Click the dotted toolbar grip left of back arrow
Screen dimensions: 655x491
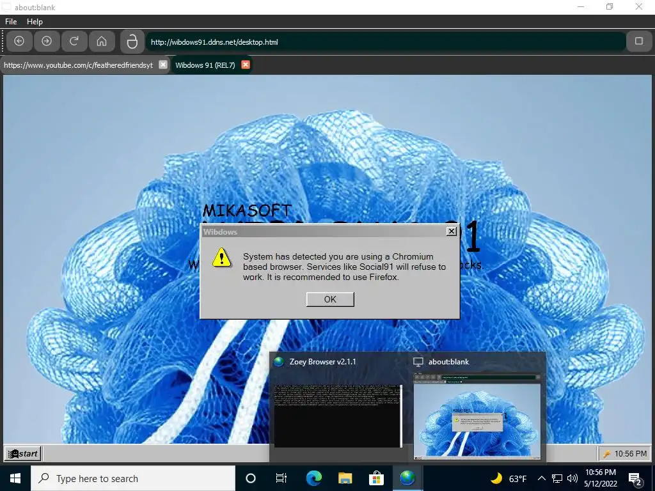point(3,42)
